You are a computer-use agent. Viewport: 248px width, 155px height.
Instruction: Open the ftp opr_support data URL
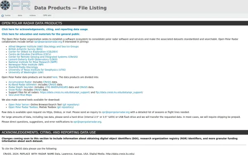point(119,92)
